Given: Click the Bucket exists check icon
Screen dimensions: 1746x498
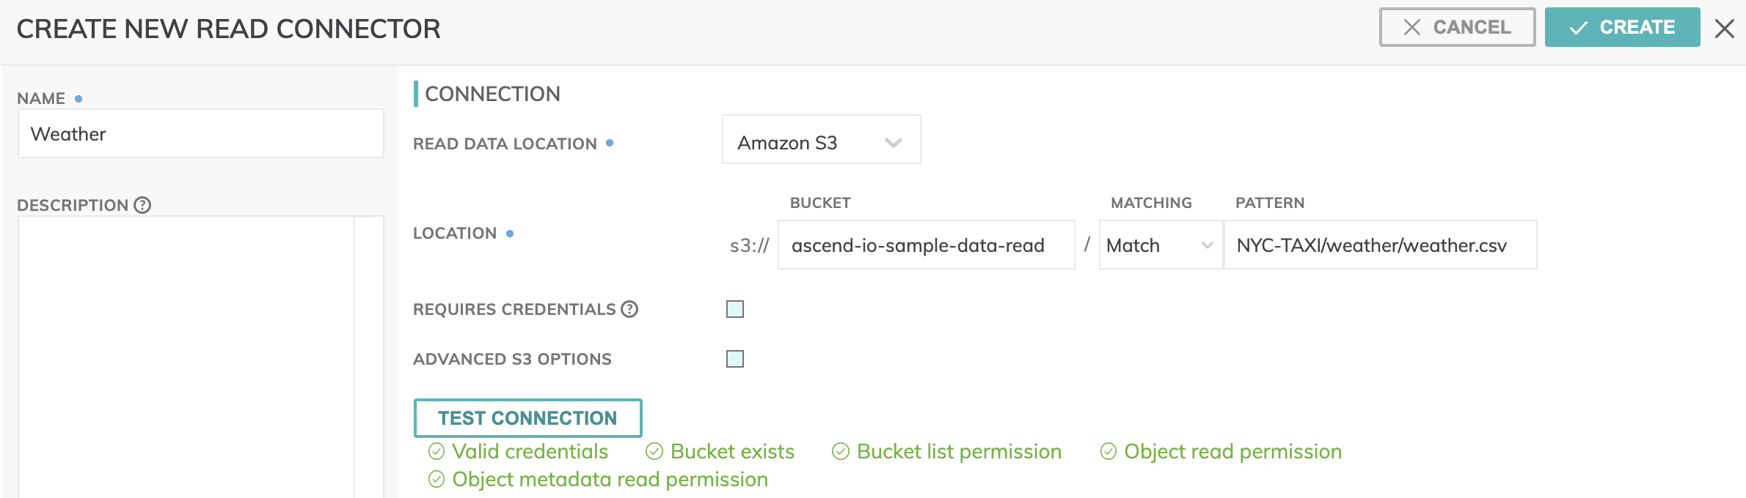Looking at the screenshot, I should [654, 451].
